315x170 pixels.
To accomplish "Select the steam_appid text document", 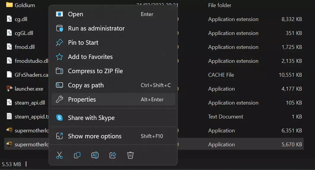I will tap(31, 117).
